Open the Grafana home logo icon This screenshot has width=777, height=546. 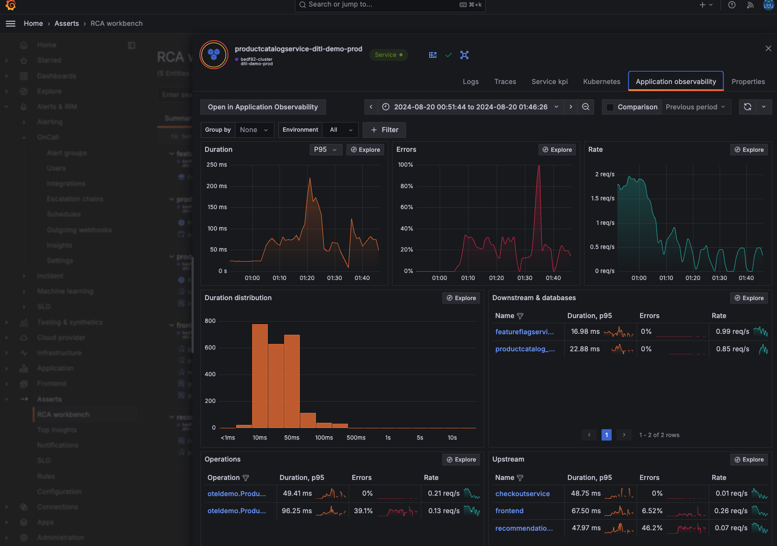click(11, 6)
